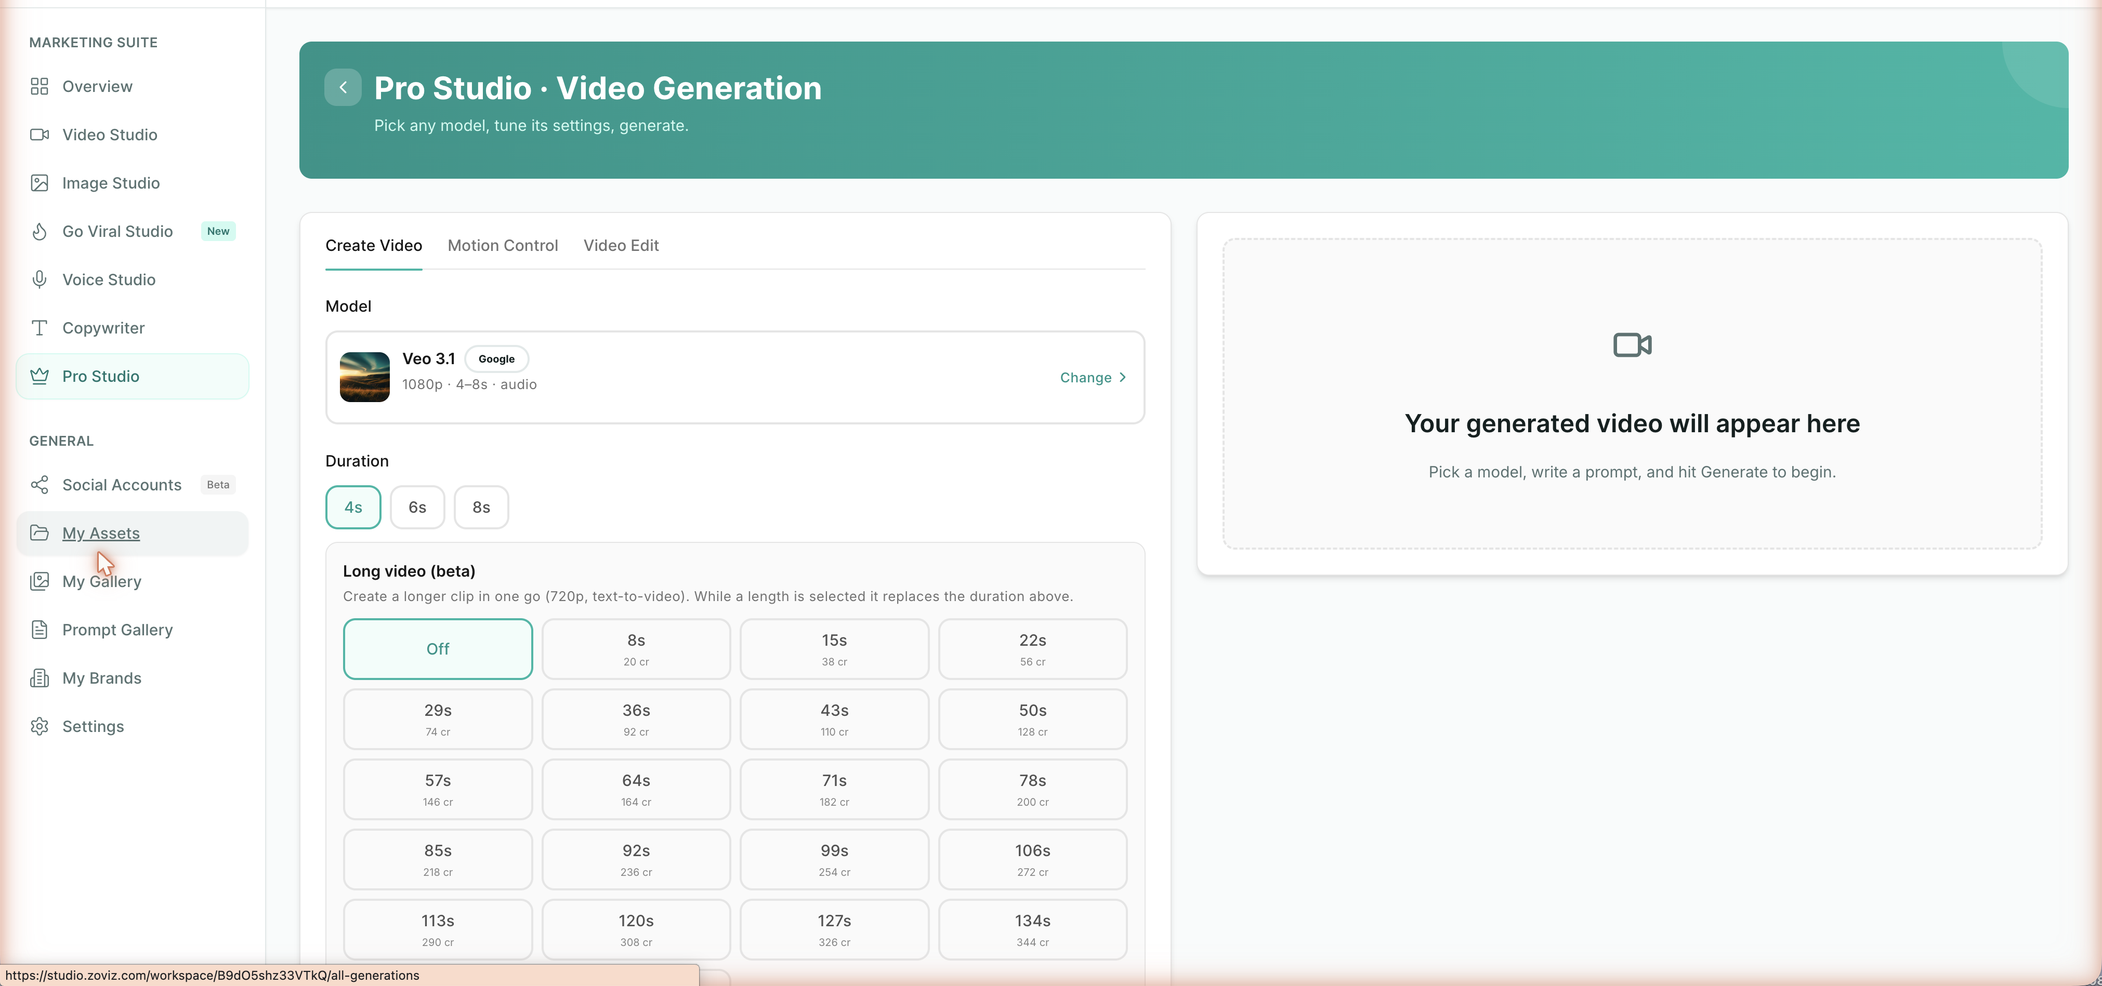Click the "Duration" section label
The height and width of the screenshot is (986, 2102).
point(357,461)
